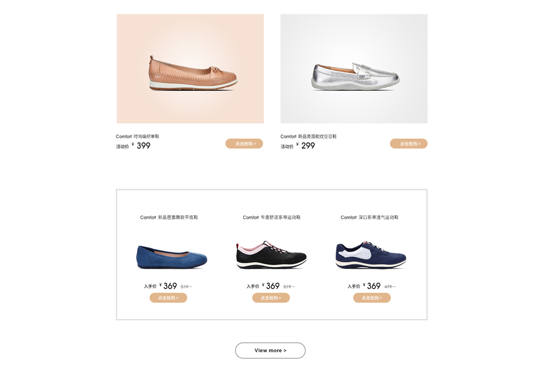Click the 369 price under the black sneaker
This screenshot has width=543, height=376.
(x=272, y=286)
